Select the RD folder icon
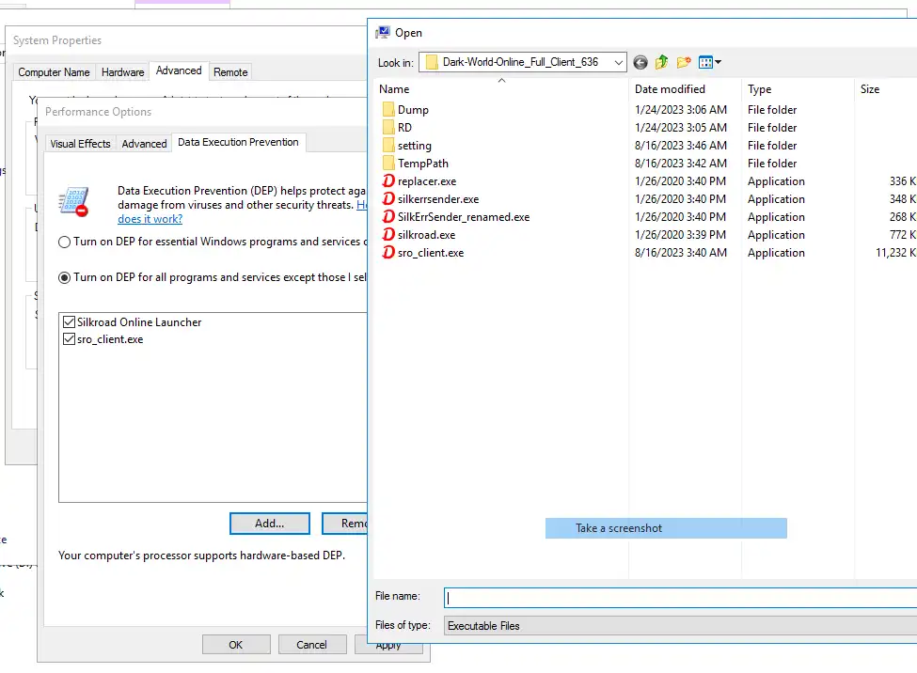 pyautogui.click(x=388, y=128)
